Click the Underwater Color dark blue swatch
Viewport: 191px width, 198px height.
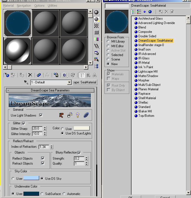[31, 194]
